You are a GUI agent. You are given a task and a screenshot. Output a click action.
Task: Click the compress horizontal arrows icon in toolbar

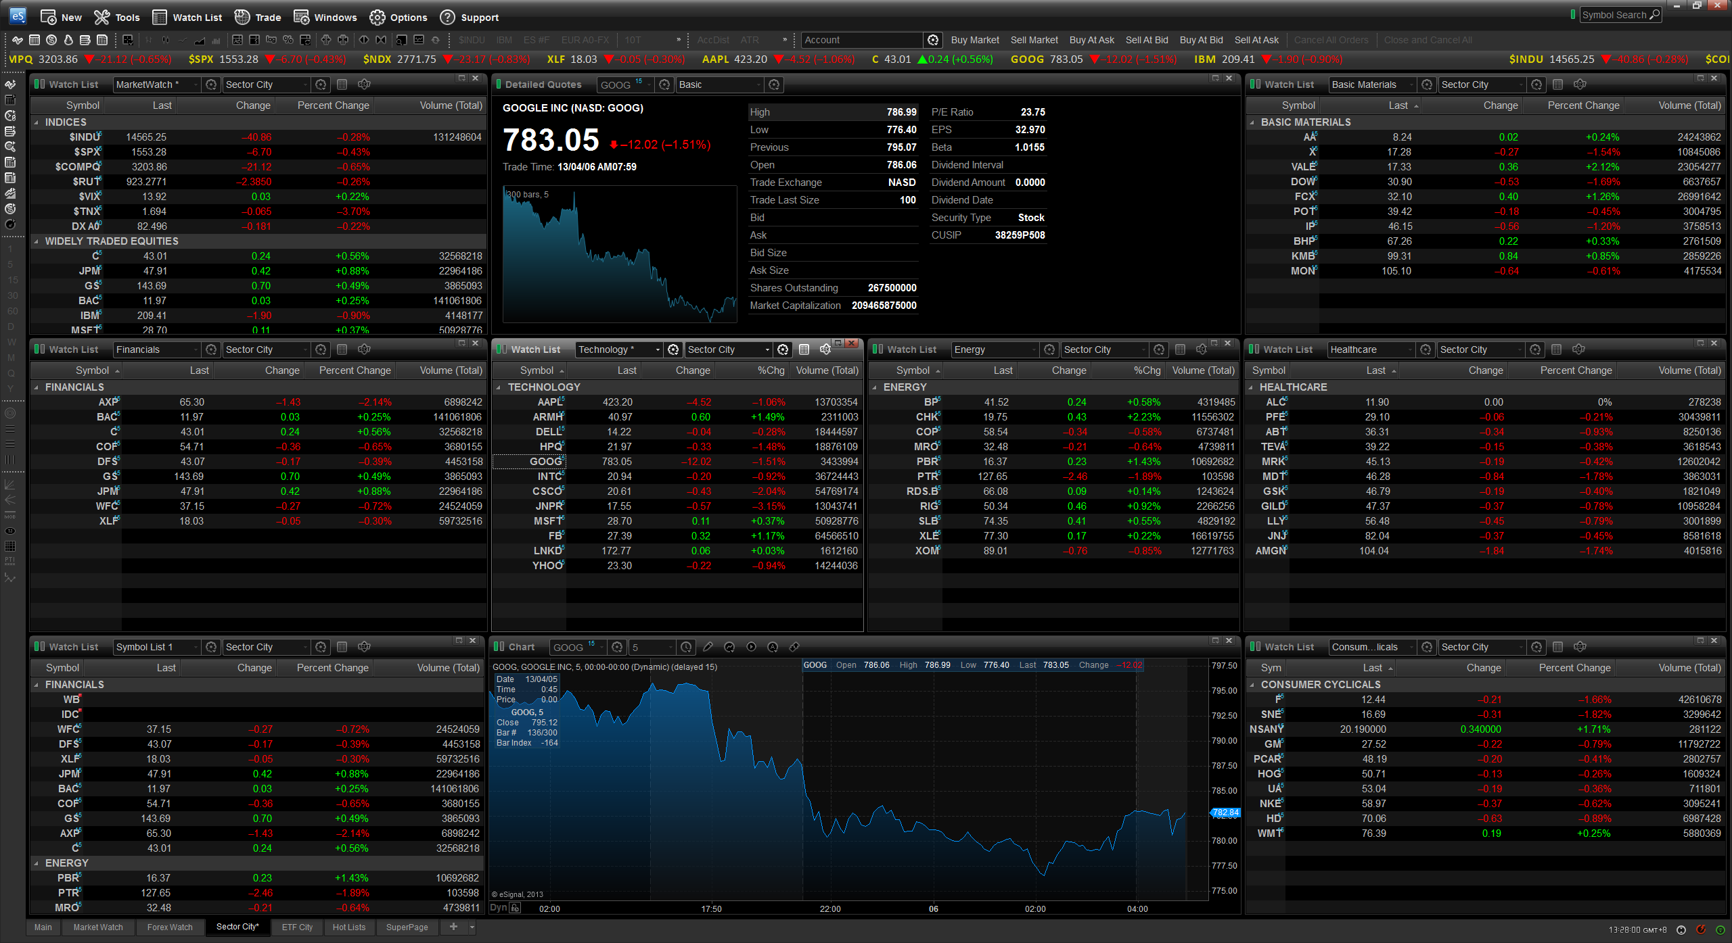(381, 40)
